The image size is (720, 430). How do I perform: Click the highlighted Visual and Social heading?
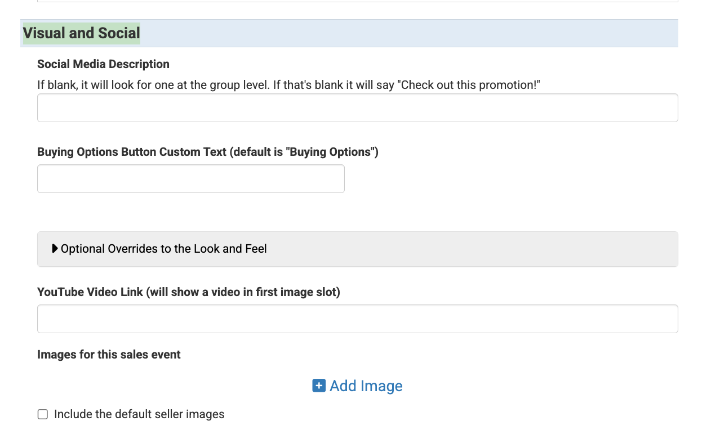pyautogui.click(x=82, y=33)
